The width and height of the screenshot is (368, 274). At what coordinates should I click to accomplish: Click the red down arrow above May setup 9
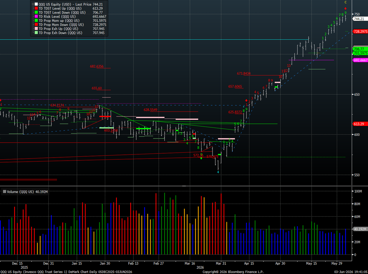click(x=345, y=9)
